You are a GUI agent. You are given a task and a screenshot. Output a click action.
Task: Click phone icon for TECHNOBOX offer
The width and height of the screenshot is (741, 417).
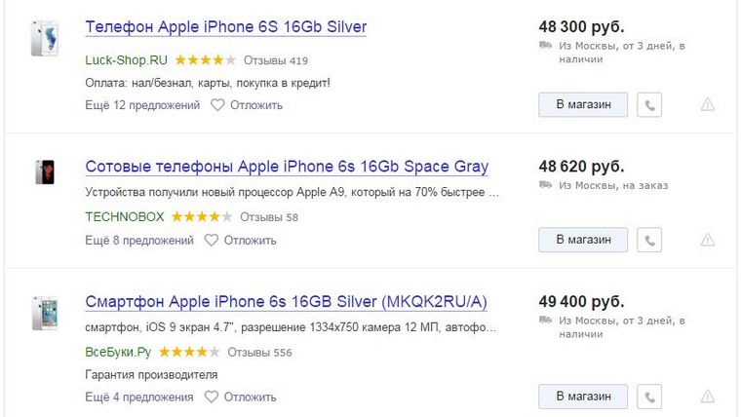coord(649,240)
